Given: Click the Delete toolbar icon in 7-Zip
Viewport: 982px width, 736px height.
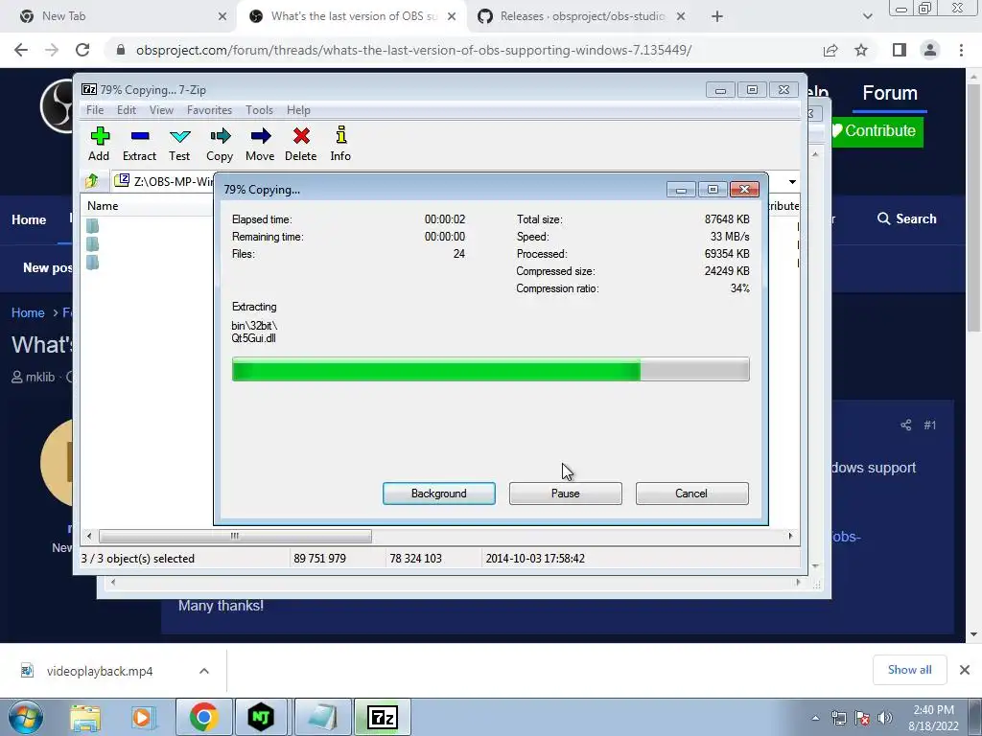Looking at the screenshot, I should coord(300,144).
